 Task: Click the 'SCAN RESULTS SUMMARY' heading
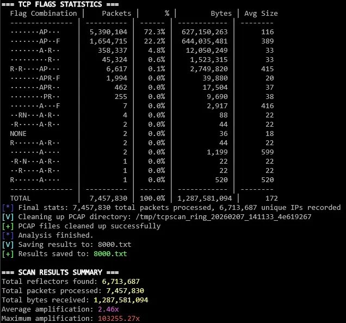[x=60, y=272]
